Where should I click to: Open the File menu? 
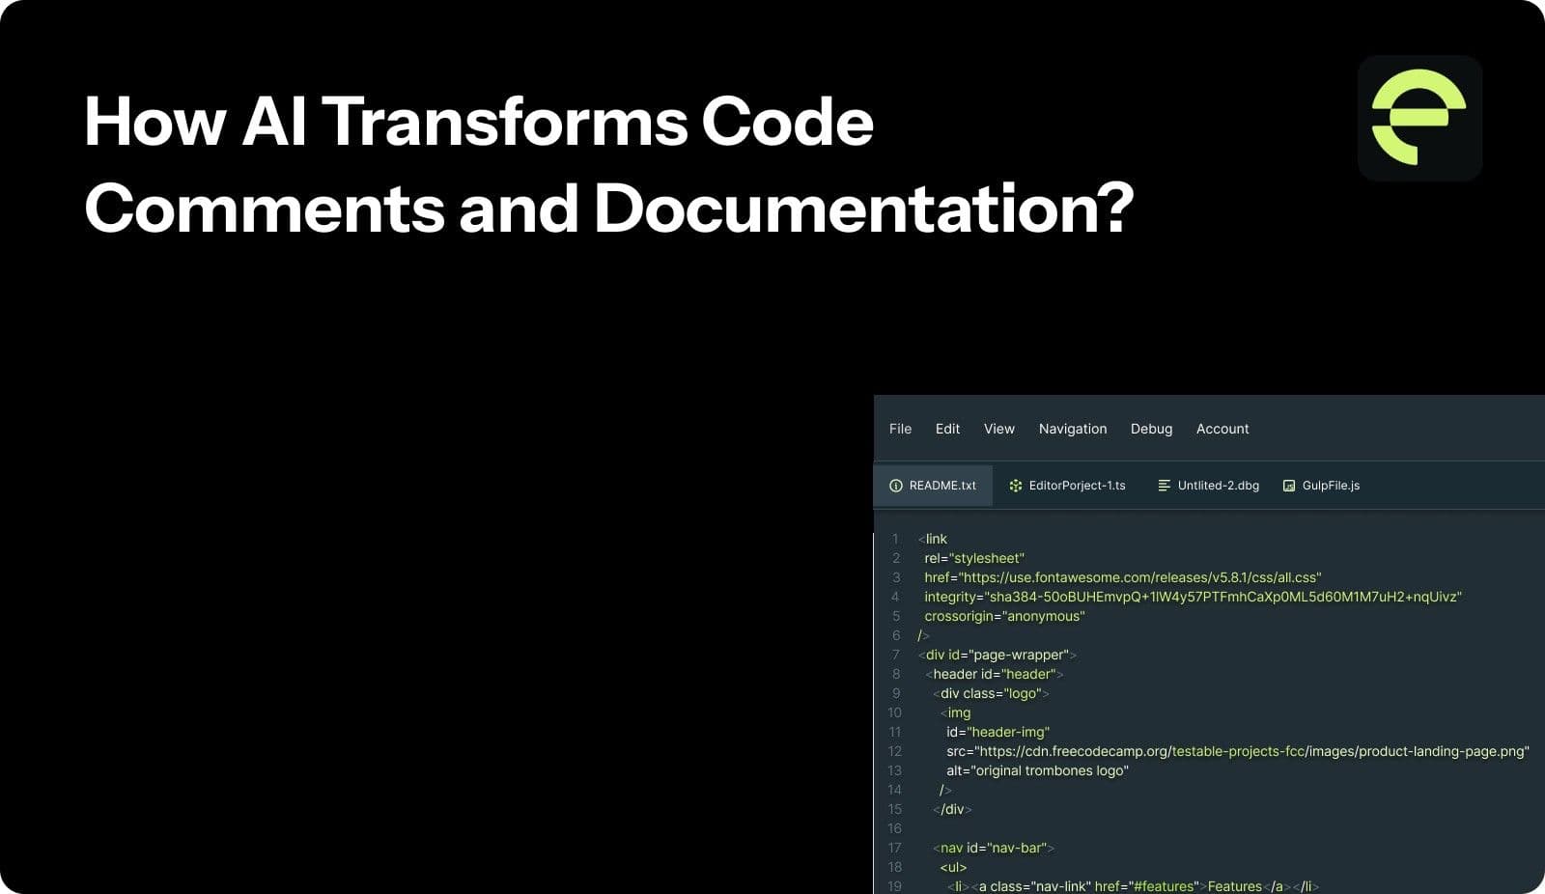[900, 429]
